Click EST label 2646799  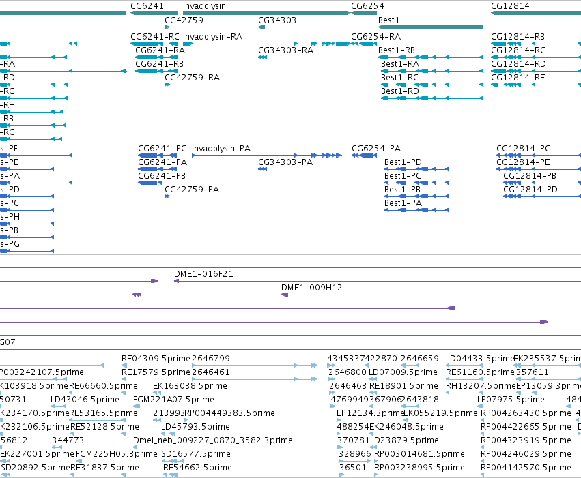[x=210, y=359]
